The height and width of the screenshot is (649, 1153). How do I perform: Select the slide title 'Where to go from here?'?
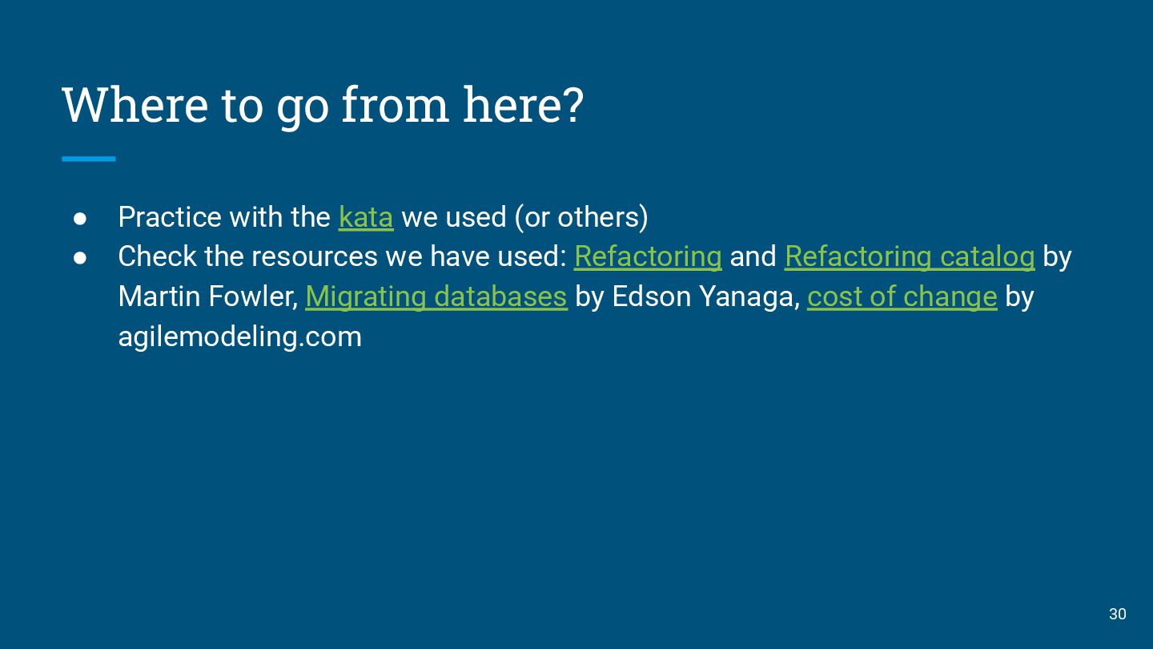click(323, 104)
